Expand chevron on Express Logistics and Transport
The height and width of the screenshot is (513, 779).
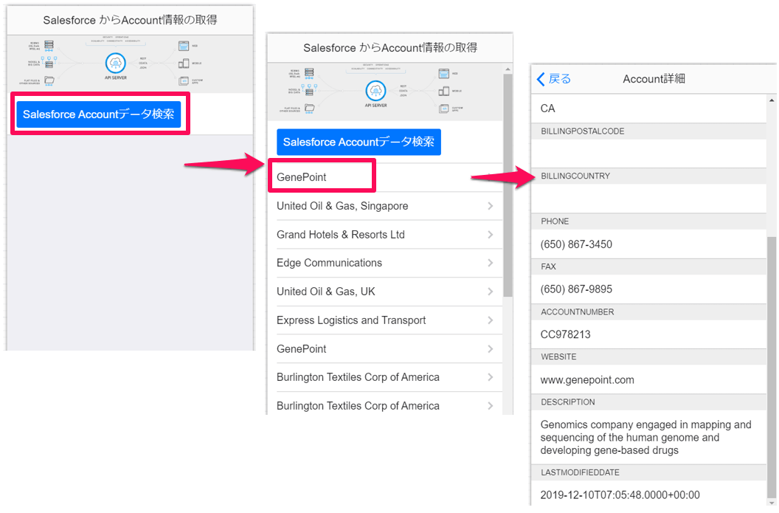click(x=491, y=320)
